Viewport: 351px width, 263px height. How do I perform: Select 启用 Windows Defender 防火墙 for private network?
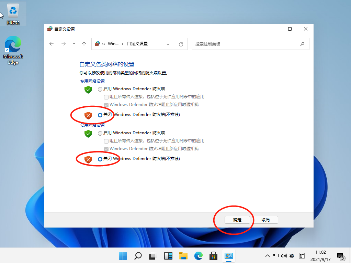point(100,89)
